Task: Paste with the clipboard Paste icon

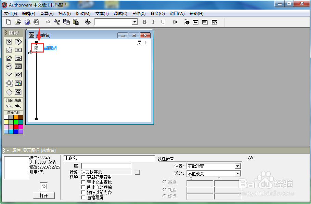Action: [x=76, y=22]
